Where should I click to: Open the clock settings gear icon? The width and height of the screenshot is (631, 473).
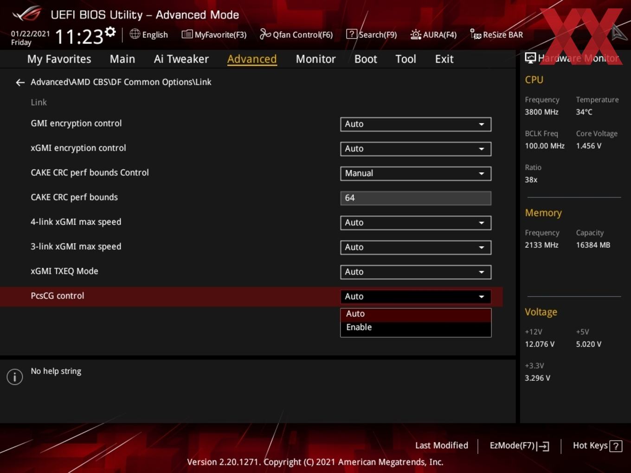coord(110,32)
